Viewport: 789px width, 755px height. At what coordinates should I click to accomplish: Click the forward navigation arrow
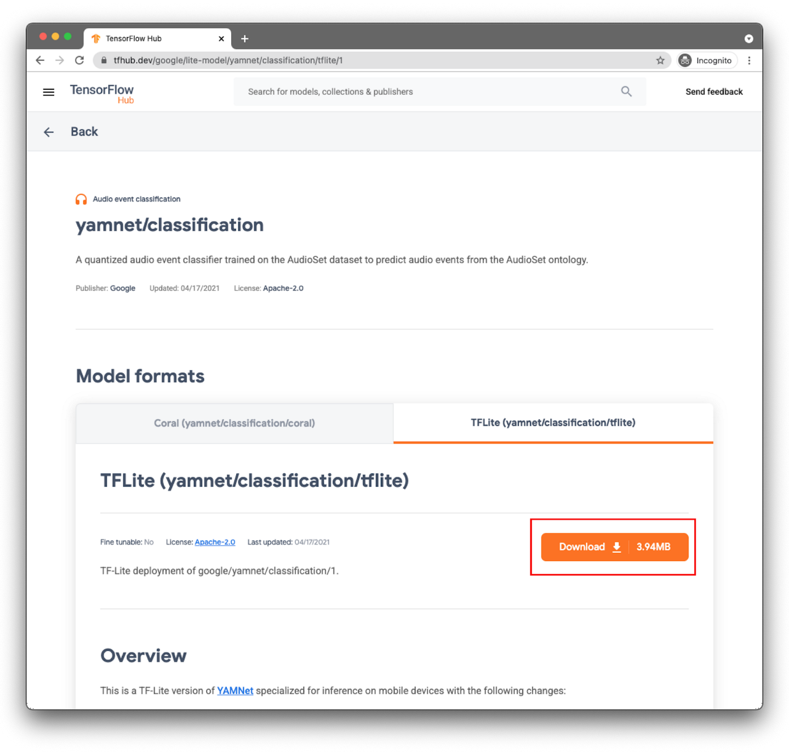pos(60,60)
